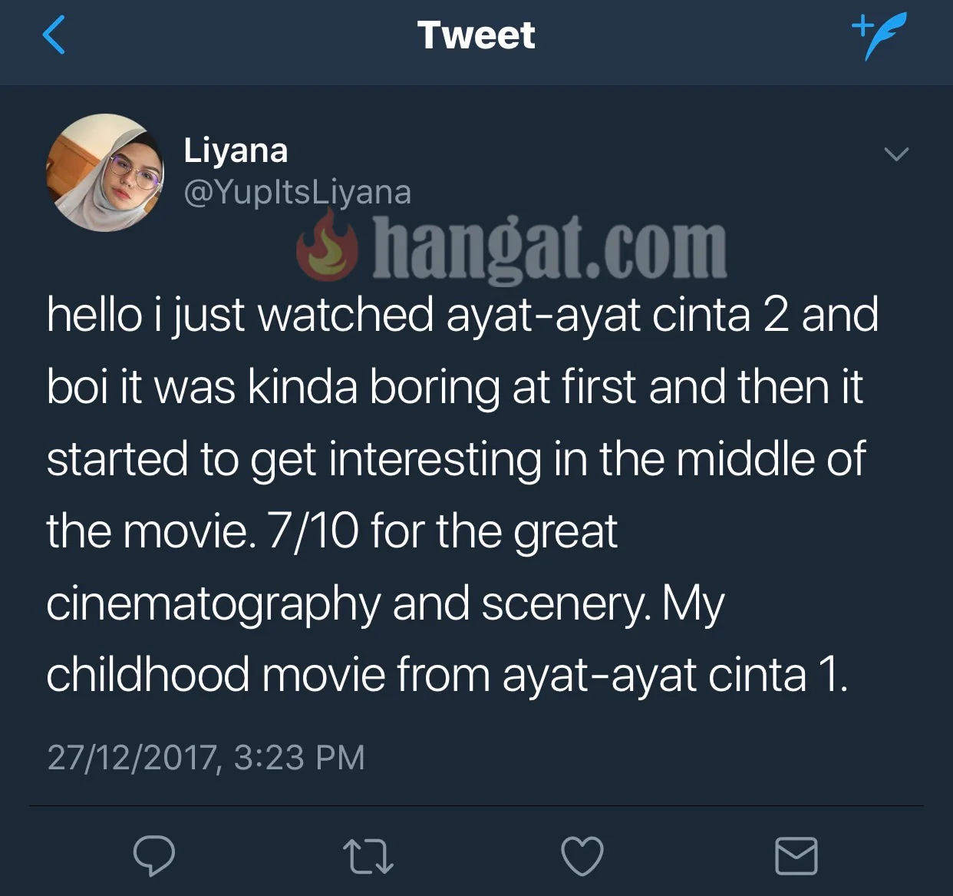This screenshot has height=896, width=953.
Task: View Liyana's profile picture
Action: (105, 173)
